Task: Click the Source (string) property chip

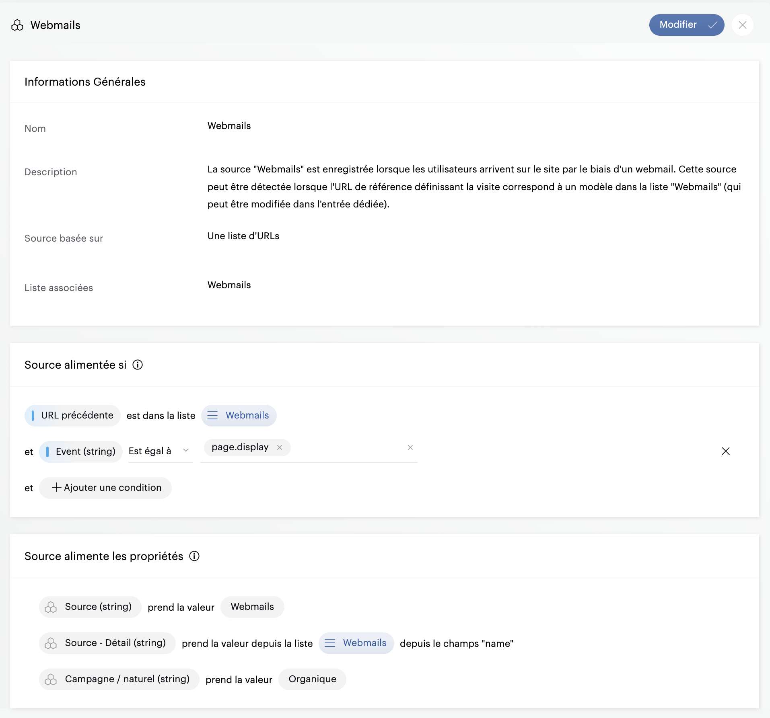Action: click(91, 607)
